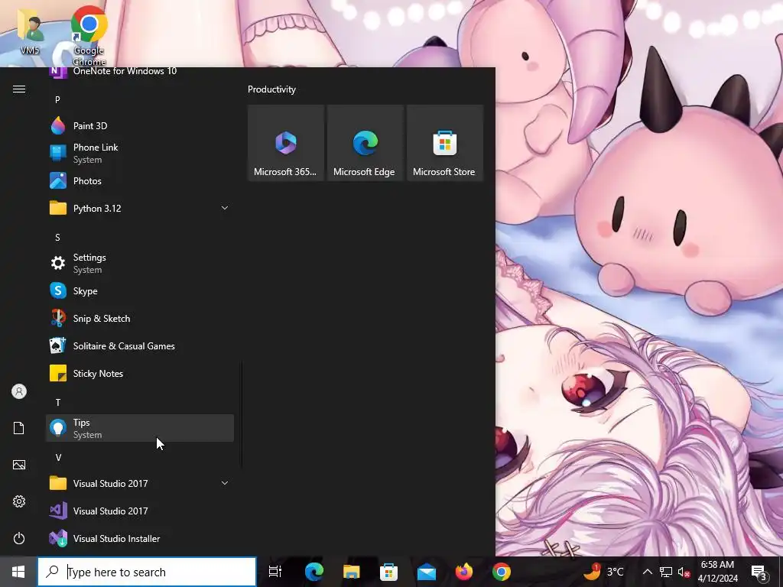This screenshot has height=587, width=783.
Task: Click the letter V section header
Action: [x=58, y=458]
